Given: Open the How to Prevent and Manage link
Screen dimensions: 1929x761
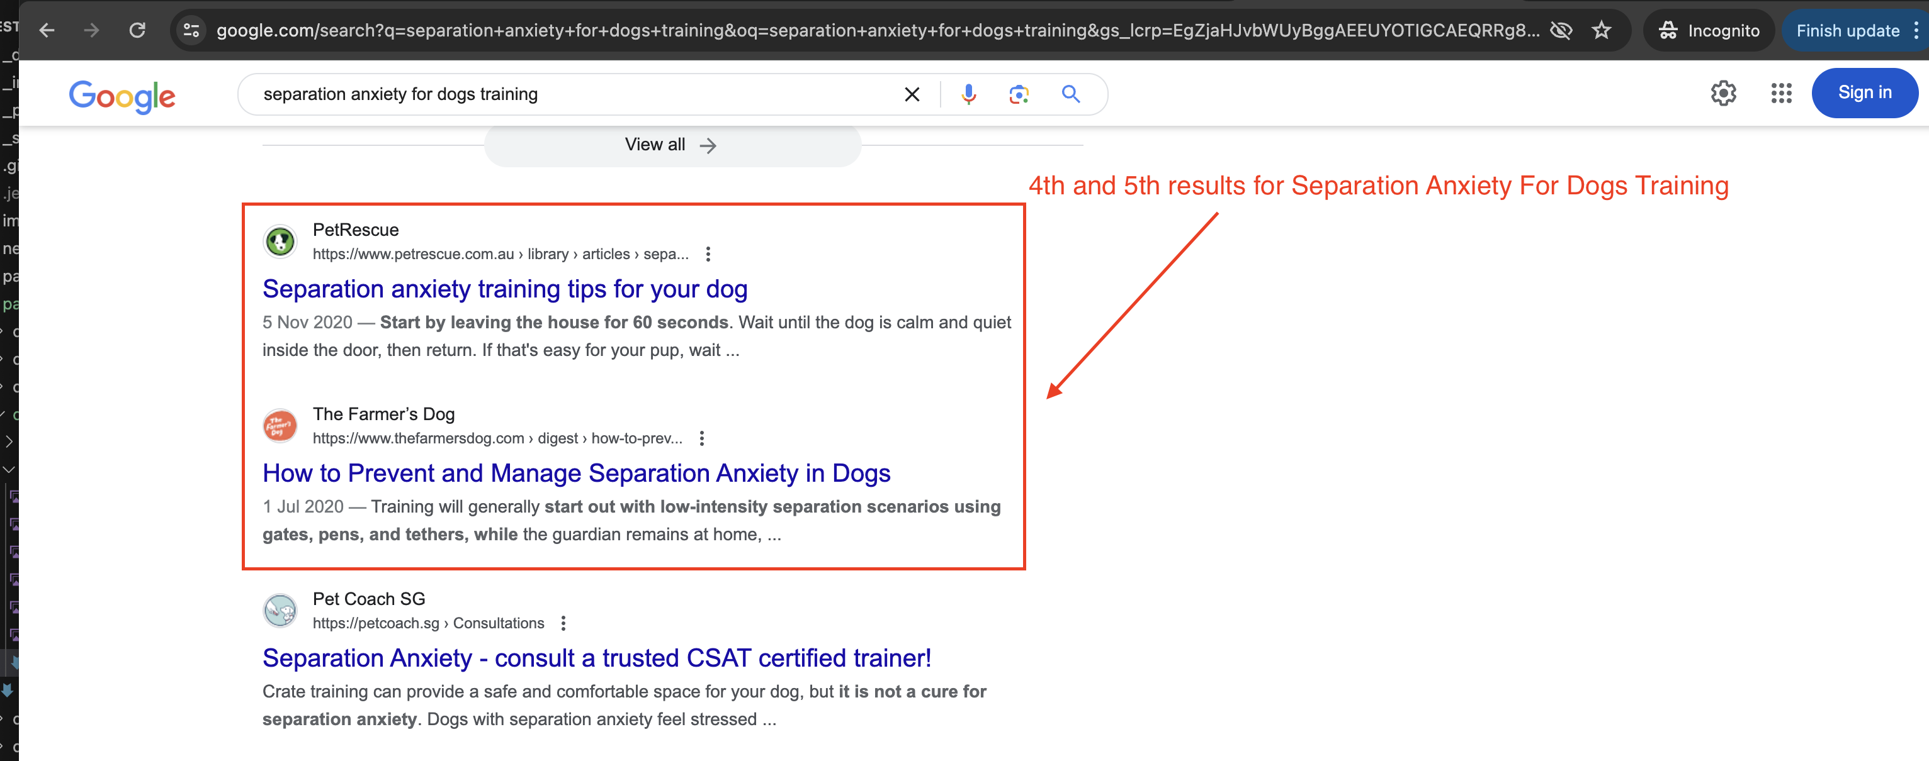Looking at the screenshot, I should (x=576, y=472).
